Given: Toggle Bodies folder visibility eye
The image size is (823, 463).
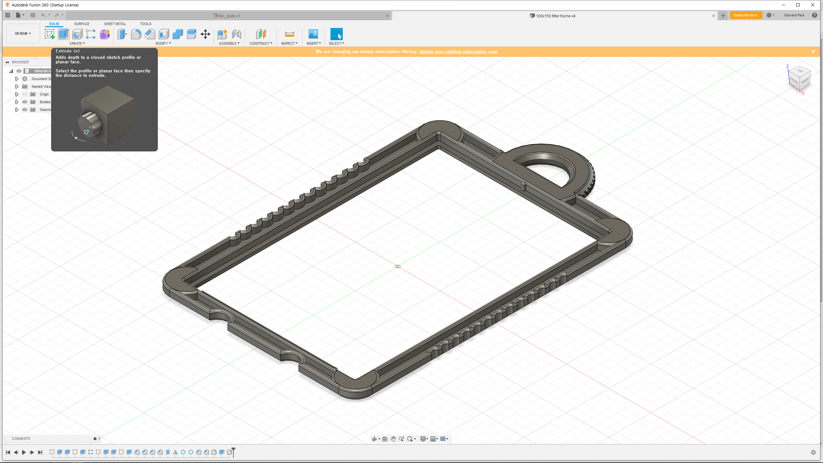Looking at the screenshot, I should point(25,102).
